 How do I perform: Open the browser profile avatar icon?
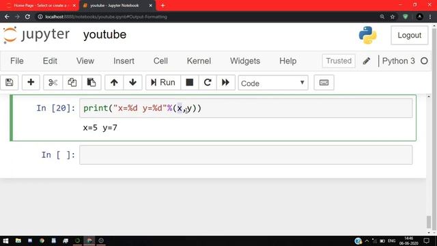pos(419,16)
